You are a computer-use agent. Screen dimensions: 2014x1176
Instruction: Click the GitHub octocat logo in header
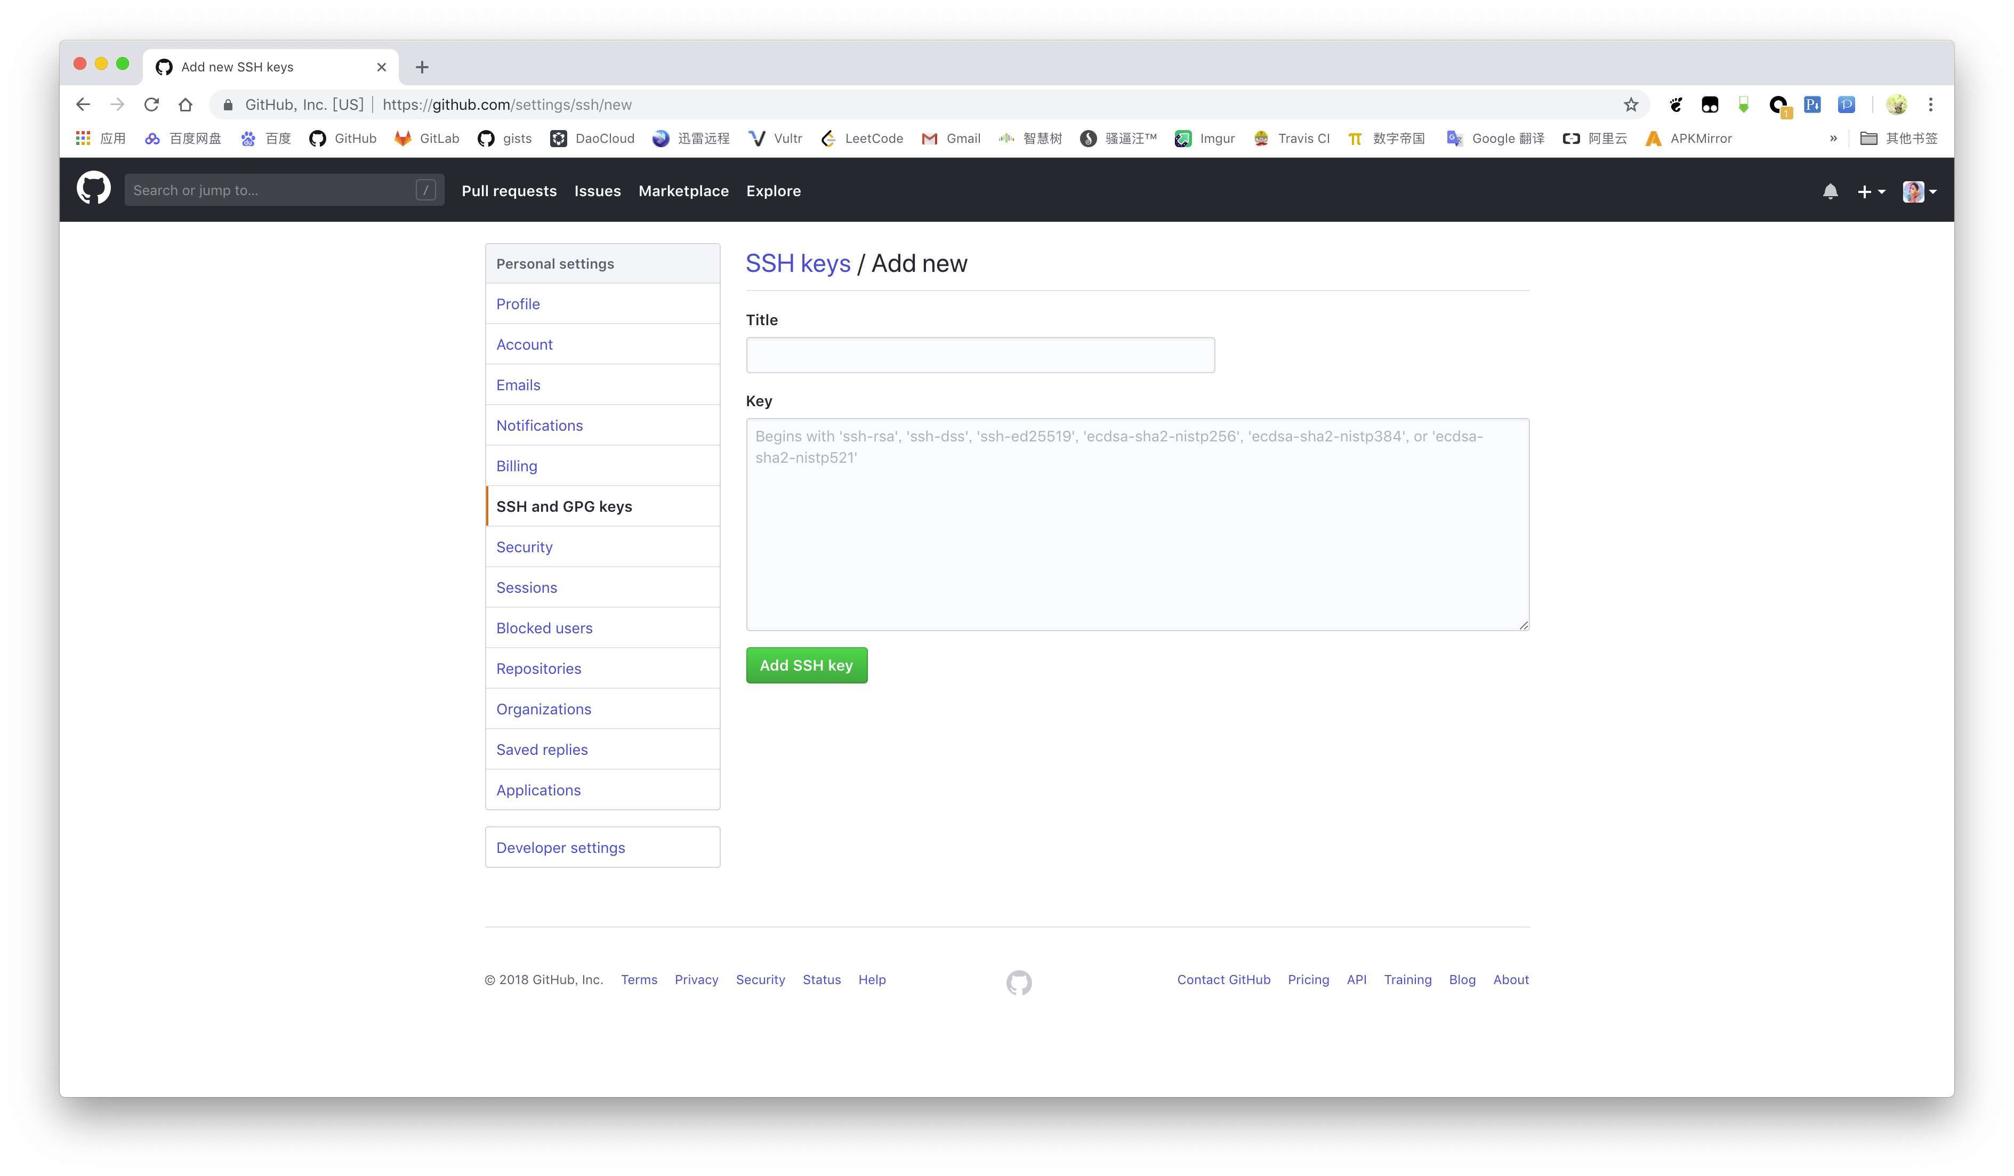coord(93,189)
